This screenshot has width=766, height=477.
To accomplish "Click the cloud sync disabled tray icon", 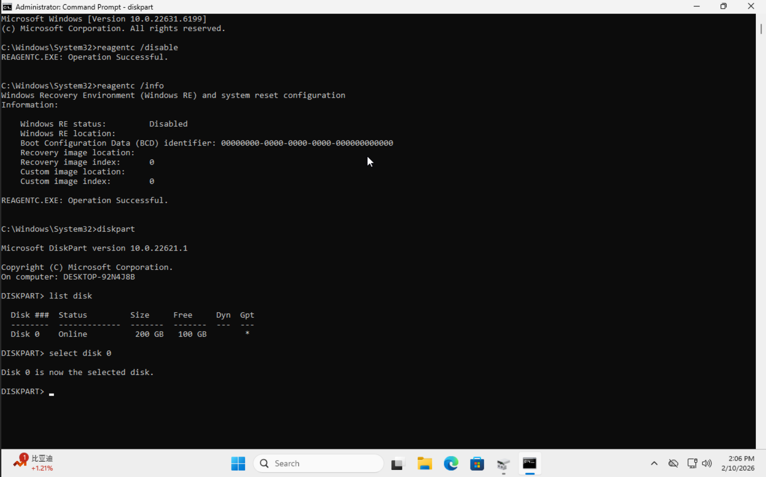I will [673, 463].
